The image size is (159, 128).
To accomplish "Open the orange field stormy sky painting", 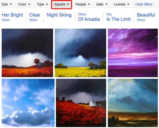I will pos(27,53).
